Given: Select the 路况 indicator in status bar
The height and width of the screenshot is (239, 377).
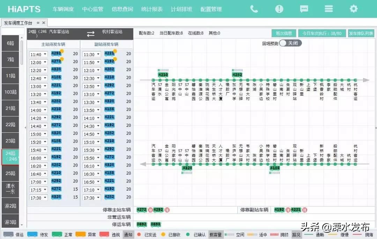Looking at the screenshot, I should click(296, 234).
